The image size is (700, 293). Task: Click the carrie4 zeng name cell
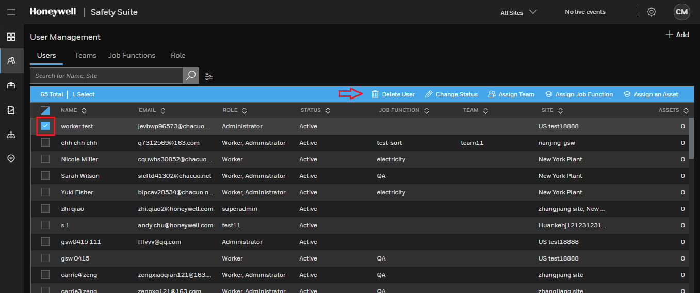pyautogui.click(x=79, y=275)
